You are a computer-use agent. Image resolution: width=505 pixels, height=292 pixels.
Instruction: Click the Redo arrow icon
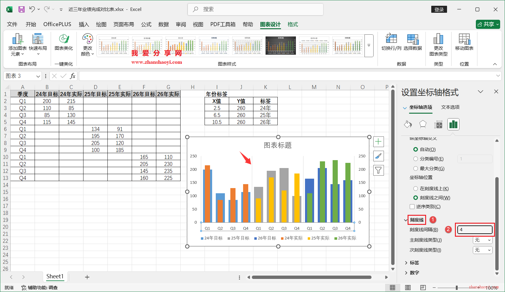[x=47, y=9]
